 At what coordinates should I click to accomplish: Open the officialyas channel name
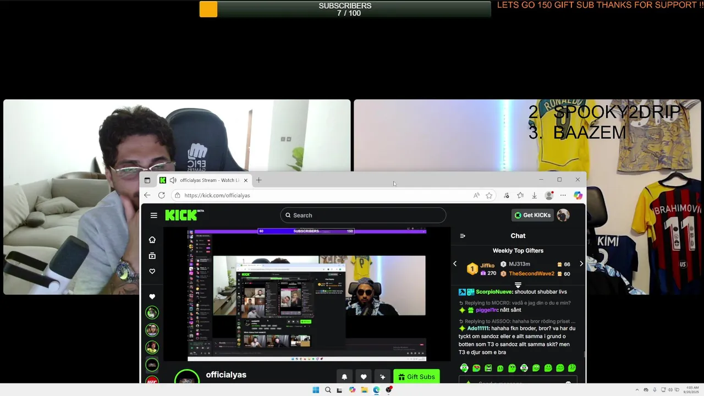(x=226, y=375)
